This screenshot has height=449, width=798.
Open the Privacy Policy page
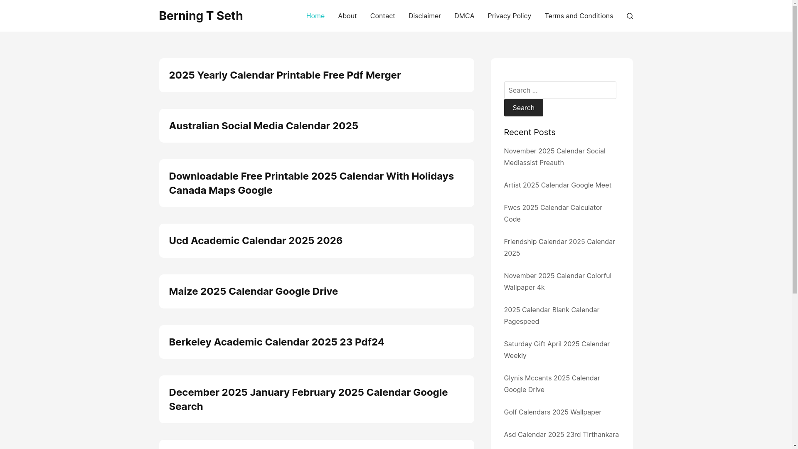(509, 16)
